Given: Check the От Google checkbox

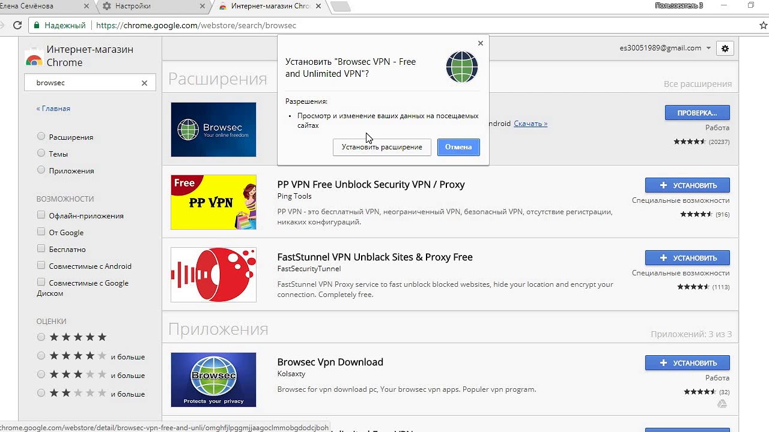Looking at the screenshot, I should point(41,232).
